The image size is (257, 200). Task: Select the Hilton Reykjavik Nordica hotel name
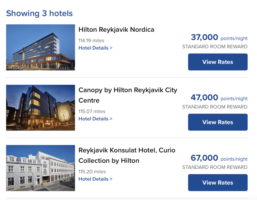pyautogui.click(x=116, y=29)
